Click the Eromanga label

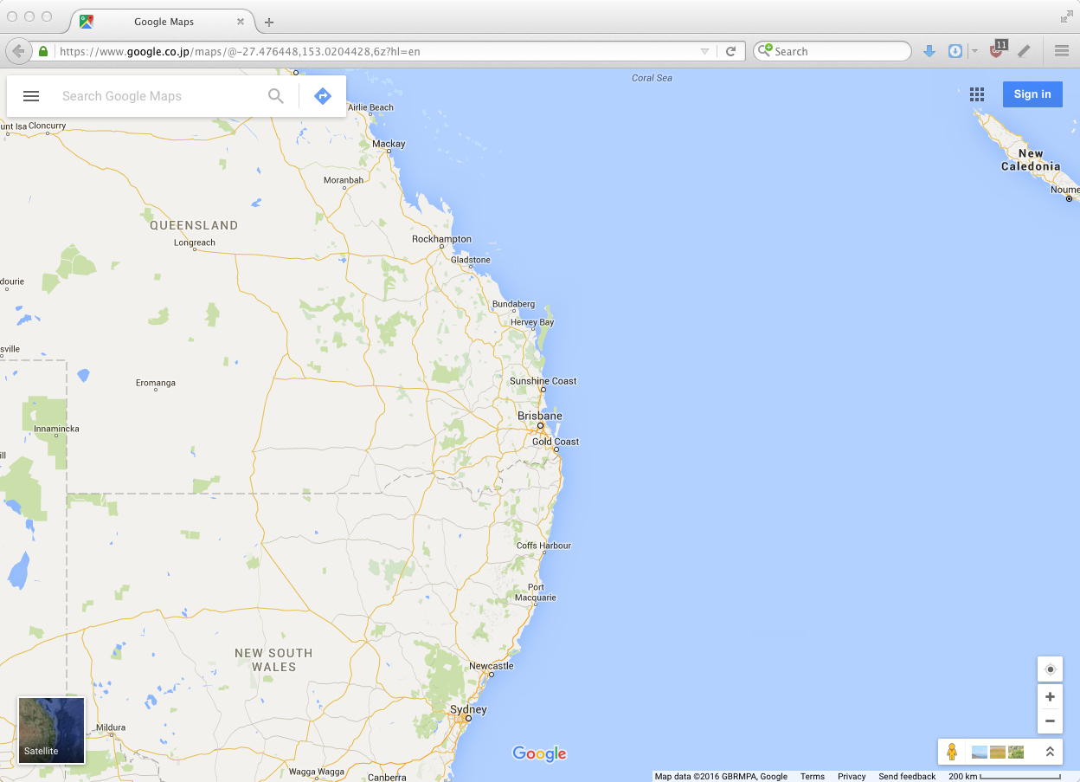[x=156, y=383]
